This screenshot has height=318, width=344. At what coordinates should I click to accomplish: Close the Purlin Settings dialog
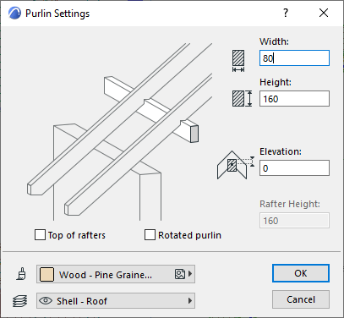pyautogui.click(x=324, y=13)
